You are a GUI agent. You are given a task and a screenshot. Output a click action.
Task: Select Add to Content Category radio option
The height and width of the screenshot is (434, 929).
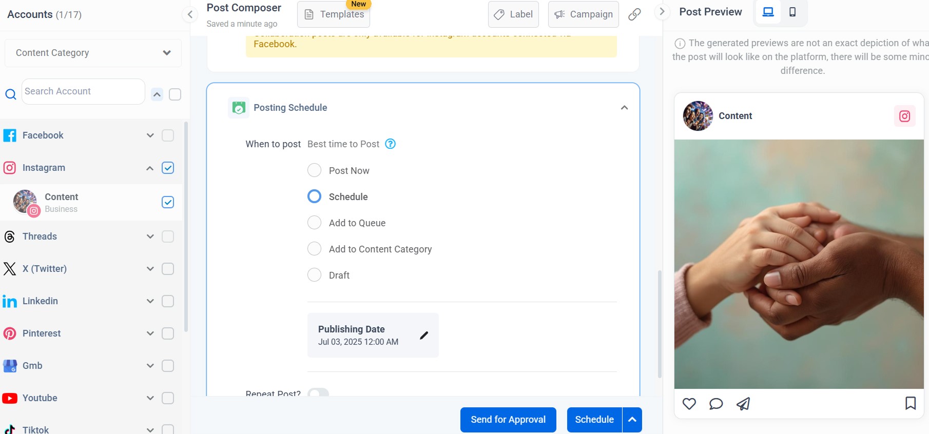point(314,249)
